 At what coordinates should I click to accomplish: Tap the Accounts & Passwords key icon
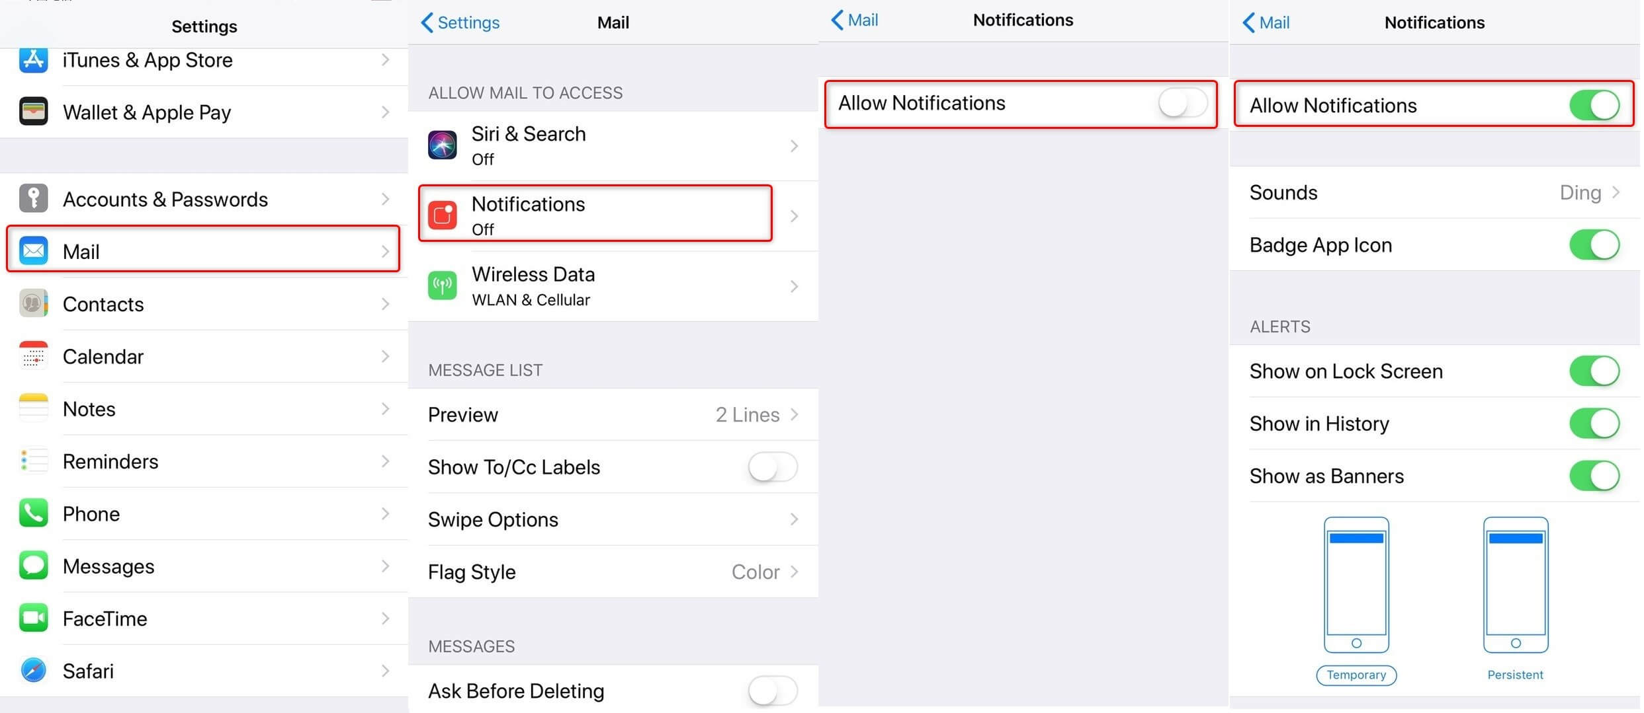pyautogui.click(x=33, y=198)
